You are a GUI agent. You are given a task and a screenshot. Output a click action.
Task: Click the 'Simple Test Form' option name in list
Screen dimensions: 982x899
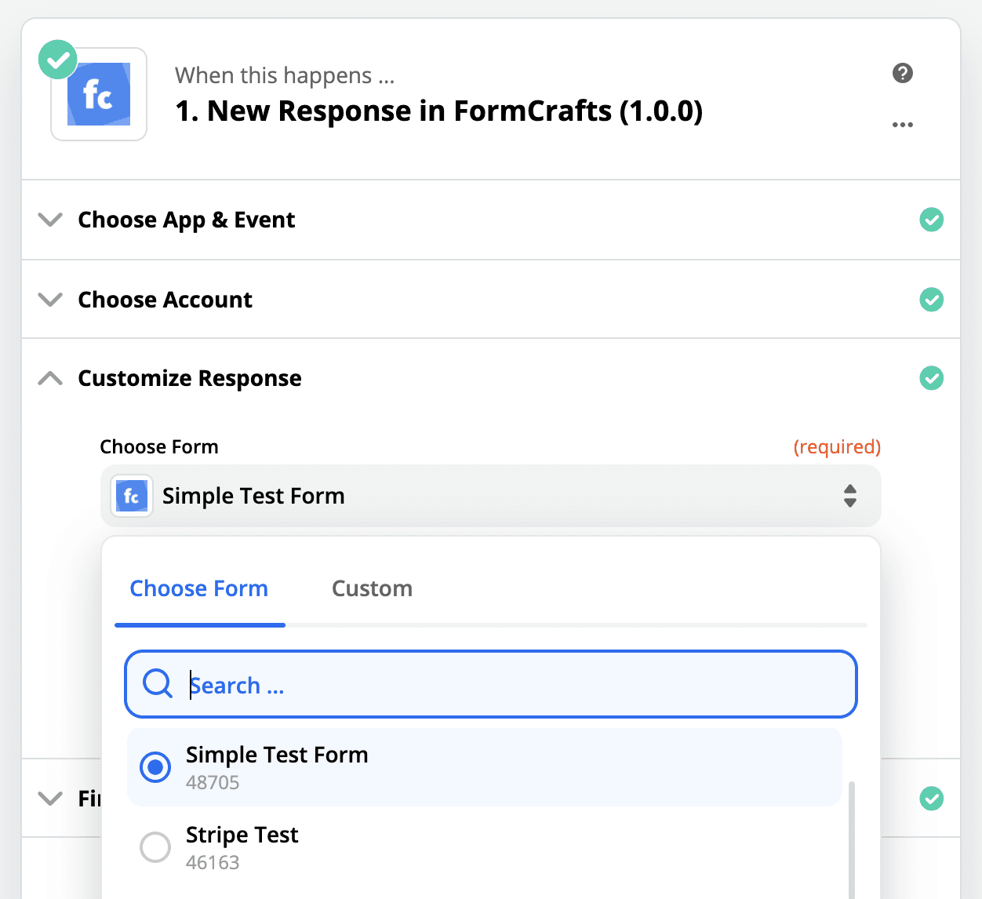coord(277,755)
